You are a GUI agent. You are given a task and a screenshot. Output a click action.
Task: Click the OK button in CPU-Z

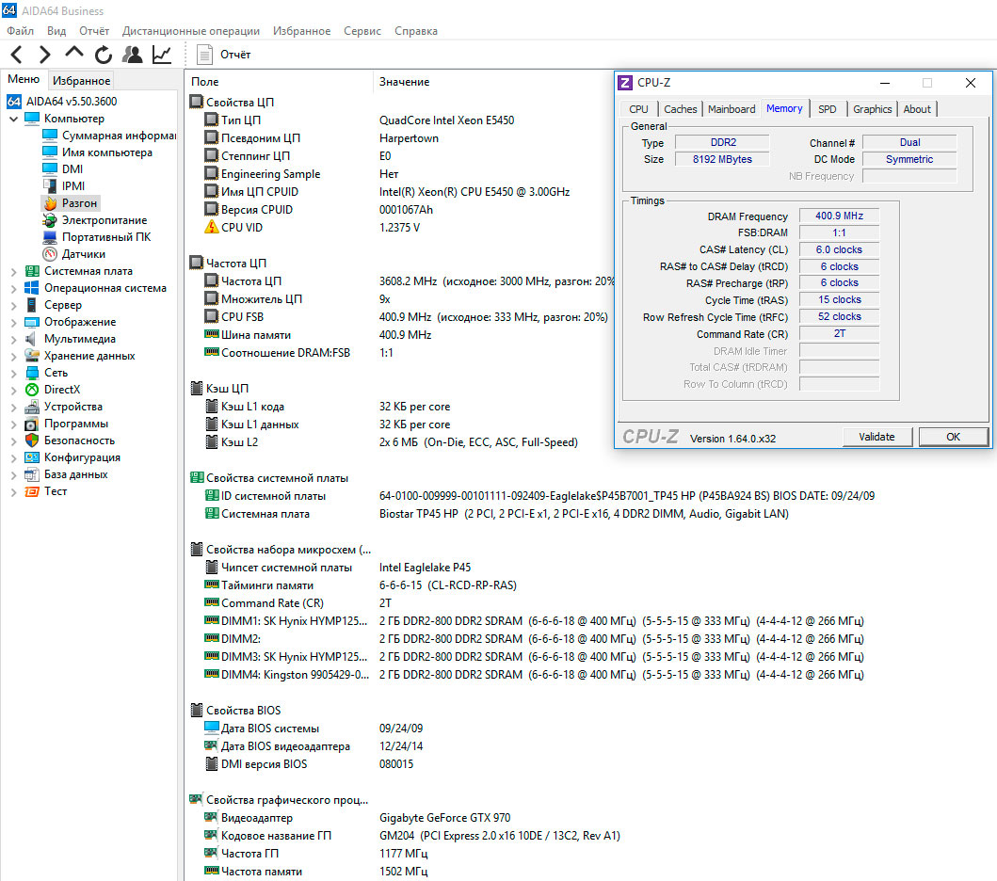[953, 437]
